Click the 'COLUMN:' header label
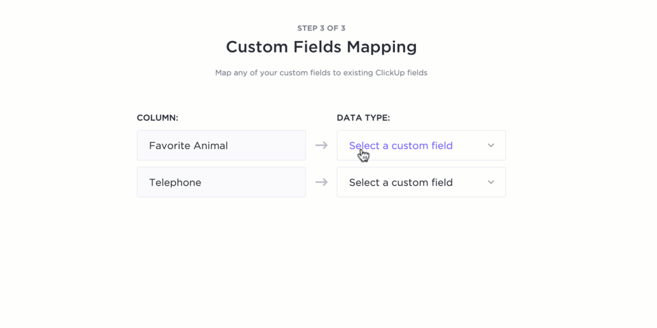Viewport: 657px width, 328px height. tap(157, 118)
